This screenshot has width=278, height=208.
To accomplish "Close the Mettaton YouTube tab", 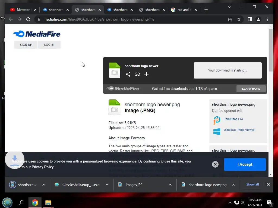I will [35, 10].
